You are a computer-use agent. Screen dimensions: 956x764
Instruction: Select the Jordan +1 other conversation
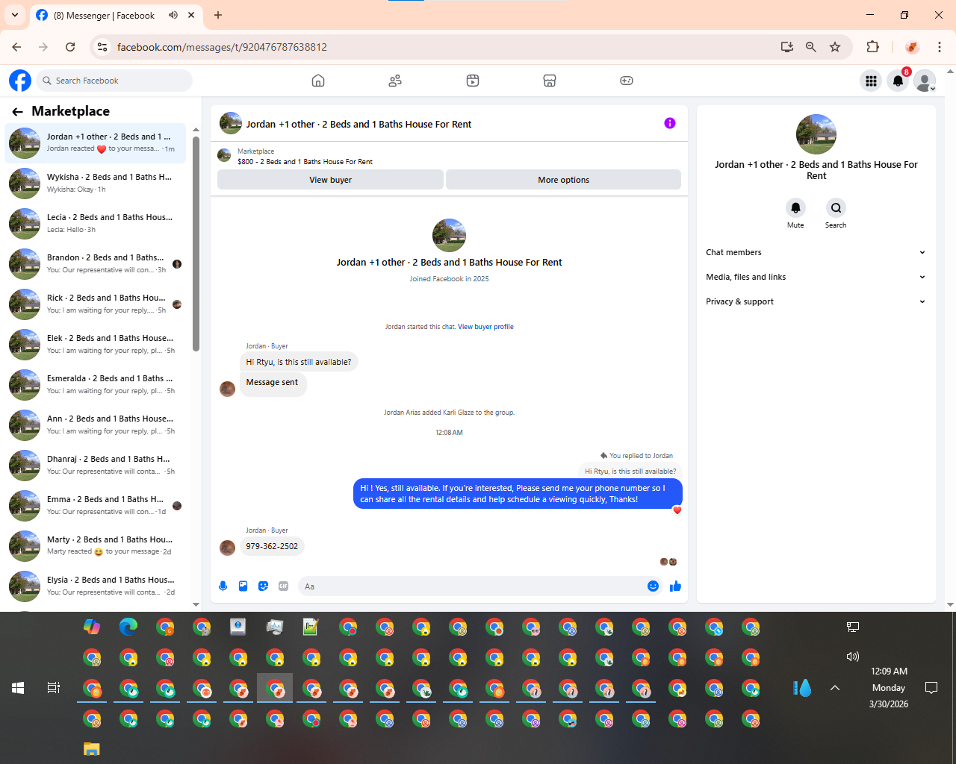(96, 143)
